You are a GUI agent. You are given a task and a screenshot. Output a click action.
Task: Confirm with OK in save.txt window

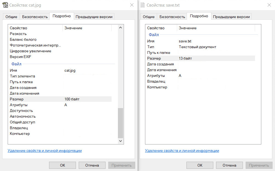[x=200, y=165]
